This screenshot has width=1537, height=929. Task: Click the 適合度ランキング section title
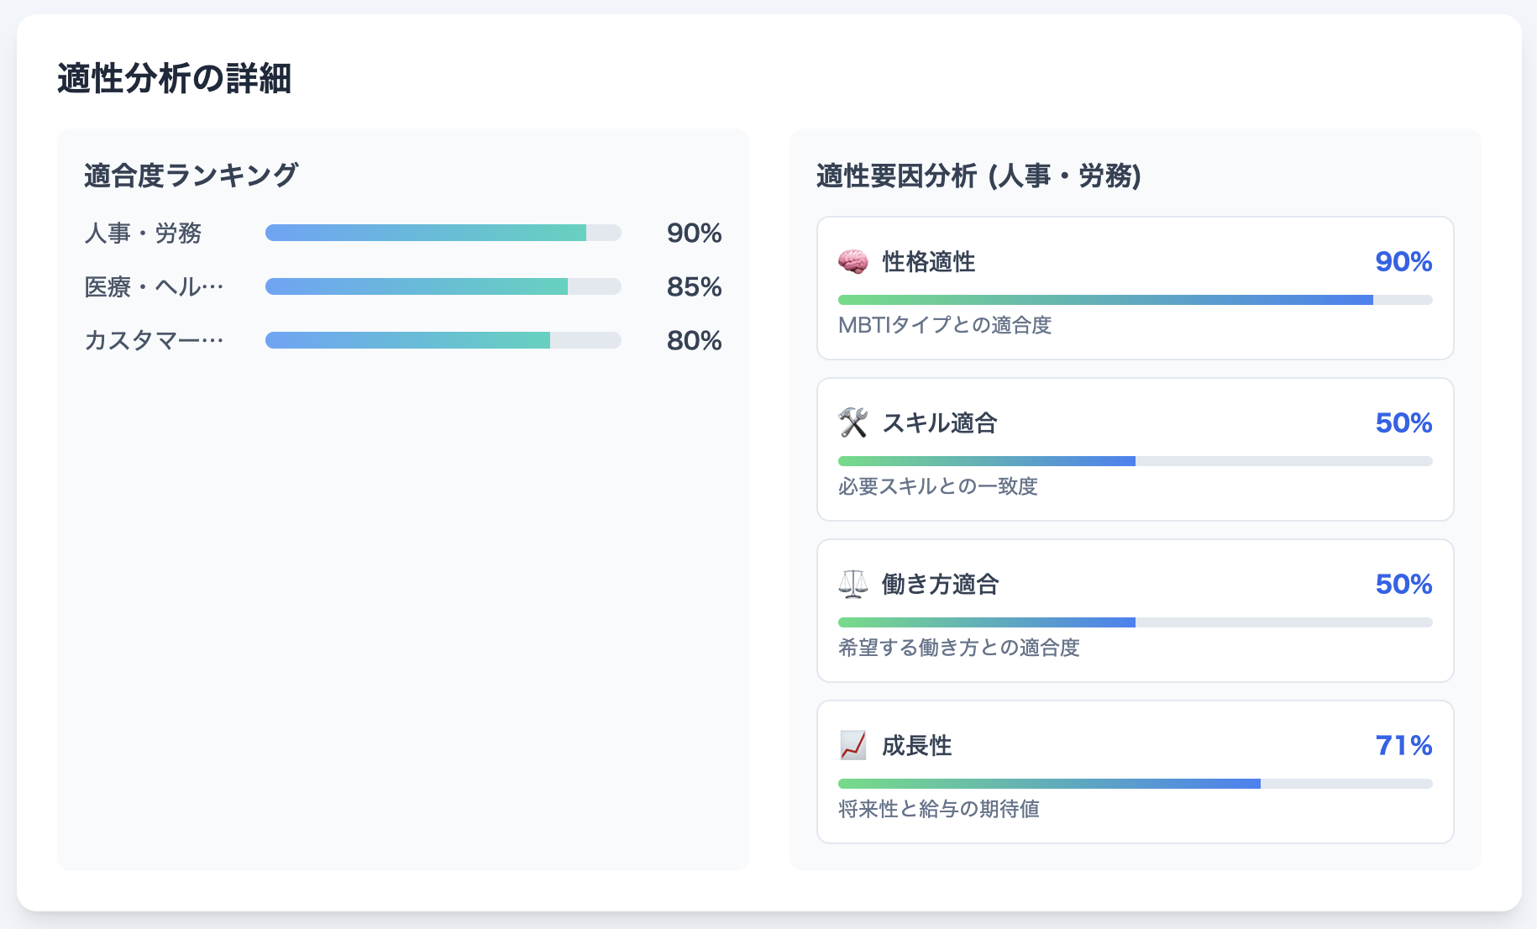click(191, 176)
